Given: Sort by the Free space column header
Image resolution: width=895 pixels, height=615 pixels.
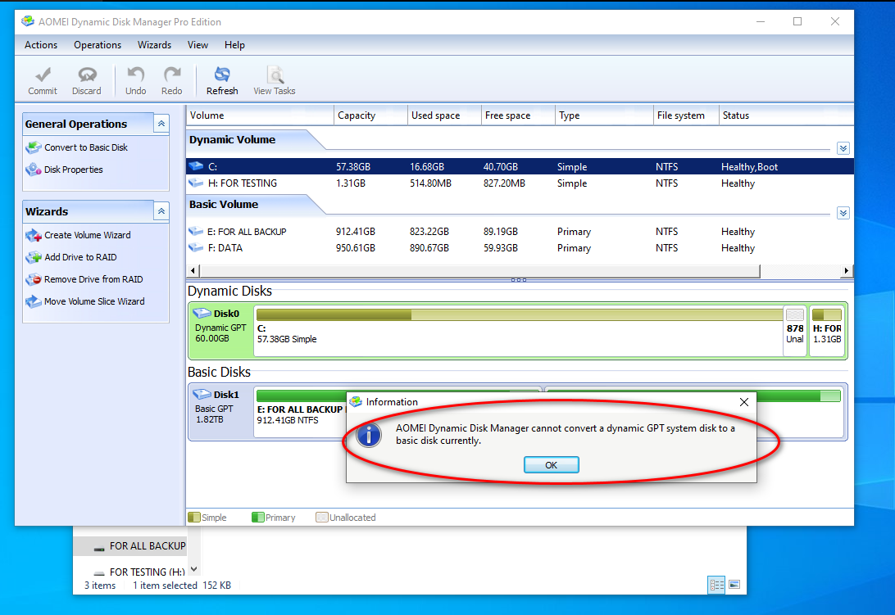Looking at the screenshot, I should point(518,115).
